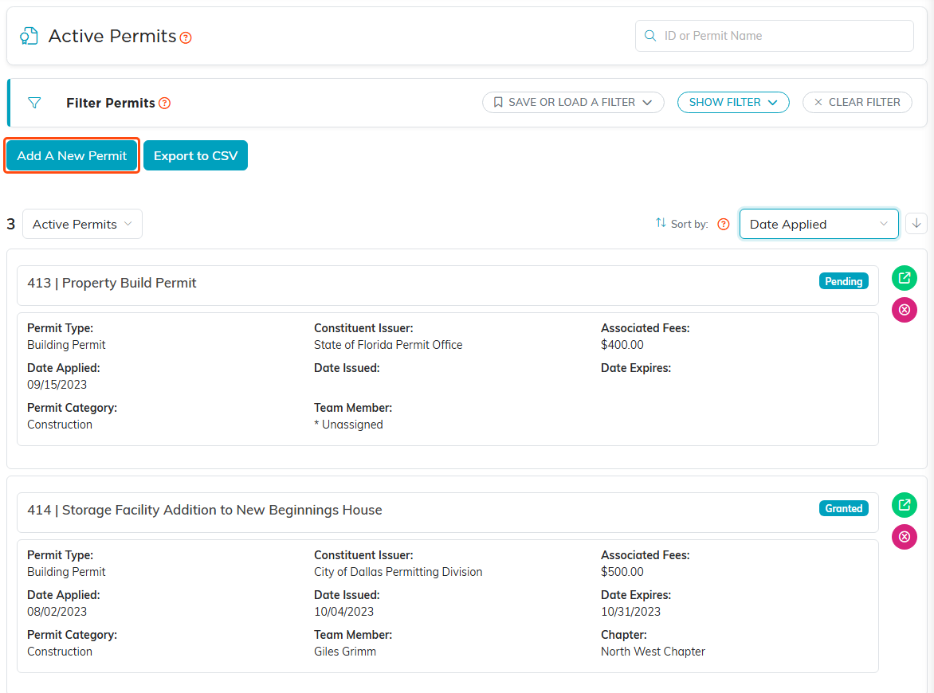Select 414 | Storage Facility Addition title
The width and height of the screenshot is (934, 693).
point(204,510)
